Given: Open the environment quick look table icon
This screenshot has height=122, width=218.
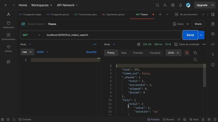Looking at the screenshot, I should [x=213, y=14].
